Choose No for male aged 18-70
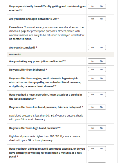The width and height of the screenshot is (121, 163). point(101,19)
